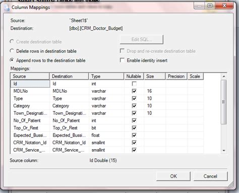Click destination name [dbo].[CRM_Doctor_Budget]
Image resolution: width=239 pixels, height=193 pixels.
96,28
